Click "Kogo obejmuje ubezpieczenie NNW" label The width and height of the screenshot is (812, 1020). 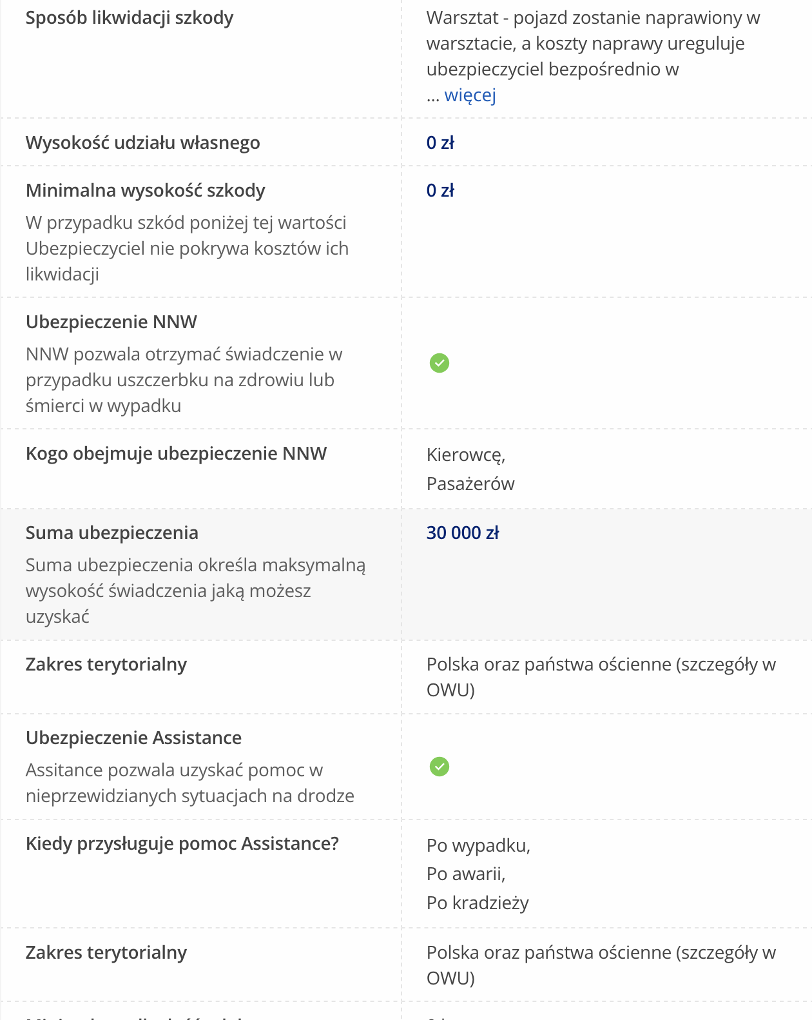[x=176, y=453]
